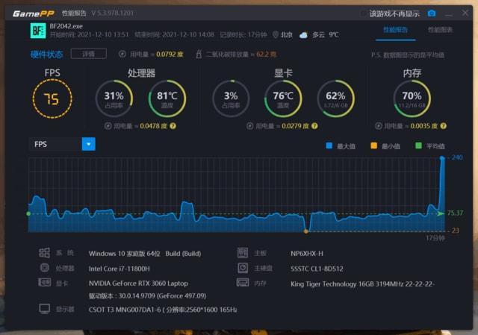
Task: Click the main hard disk icon in specs
Action: 243,268
